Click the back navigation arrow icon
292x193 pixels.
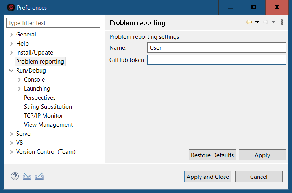tap(249, 22)
